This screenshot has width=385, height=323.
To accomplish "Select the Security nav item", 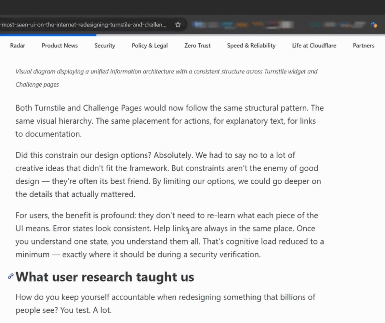I will [x=105, y=46].
